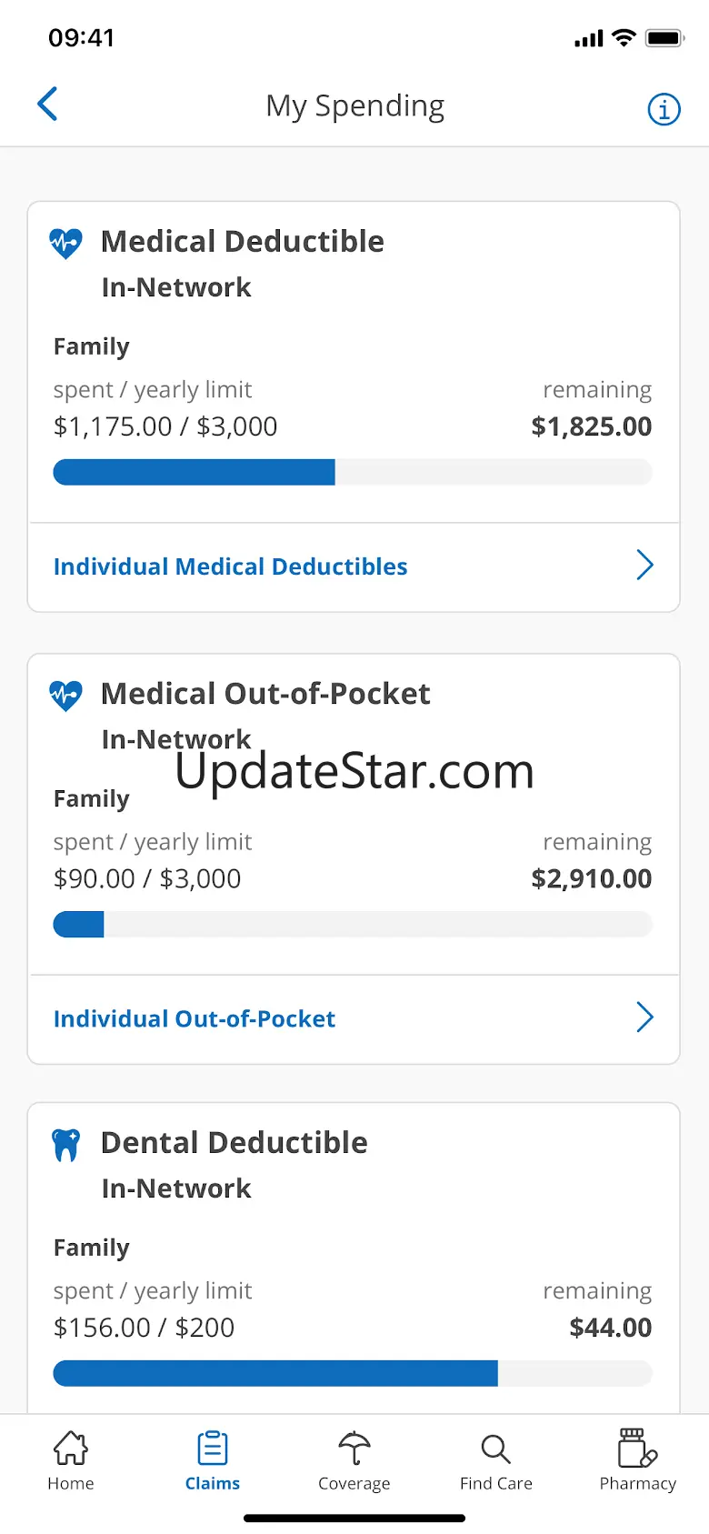709x1534 pixels.
Task: Tap the Dental Deductible card heading
Action: click(235, 1143)
